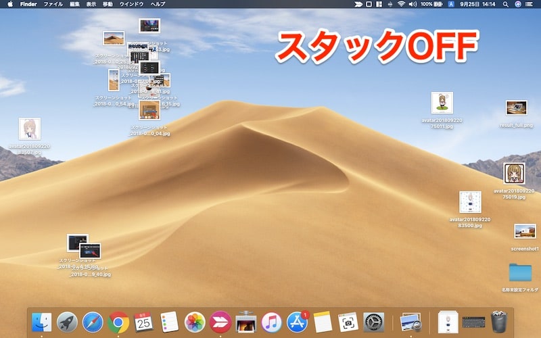Launch Launchpad rocket icon
Screen dimensions: 541x338
tap(68, 322)
